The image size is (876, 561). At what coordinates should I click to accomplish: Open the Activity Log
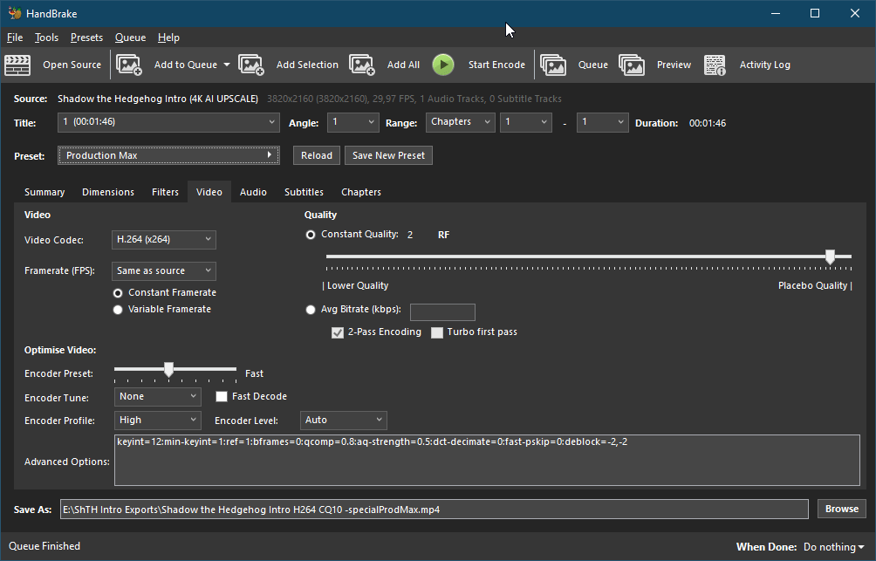[x=715, y=65]
